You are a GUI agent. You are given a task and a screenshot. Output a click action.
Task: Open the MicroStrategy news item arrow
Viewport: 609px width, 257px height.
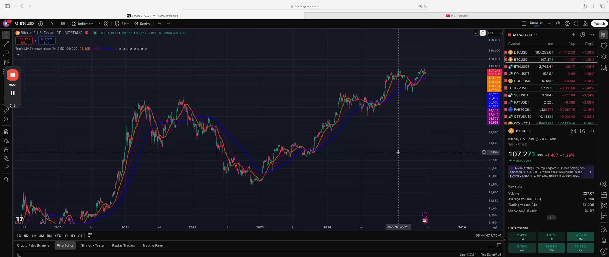[590, 172]
